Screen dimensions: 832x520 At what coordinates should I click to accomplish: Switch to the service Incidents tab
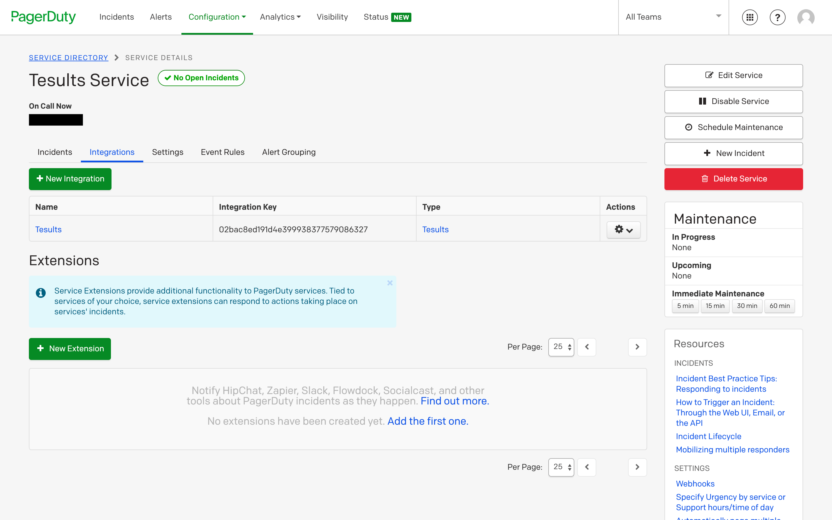coord(55,152)
